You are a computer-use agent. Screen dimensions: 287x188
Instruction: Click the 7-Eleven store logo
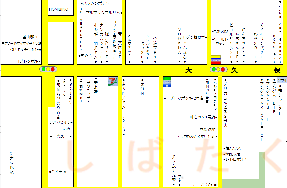point(113,81)
